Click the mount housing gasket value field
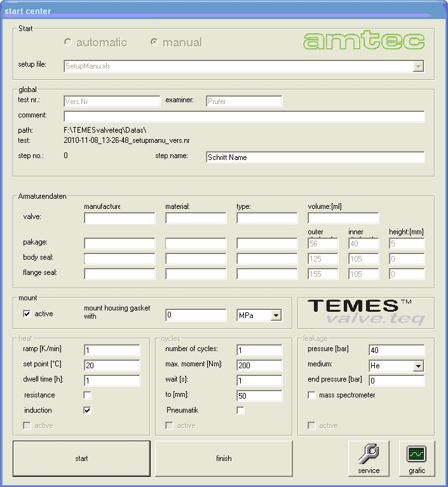This screenshot has height=487, width=448. (x=196, y=315)
